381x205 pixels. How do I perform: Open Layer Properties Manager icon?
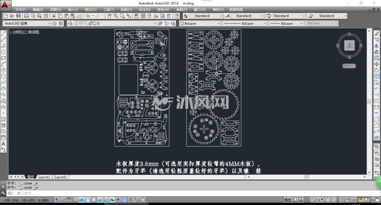click(x=70, y=23)
